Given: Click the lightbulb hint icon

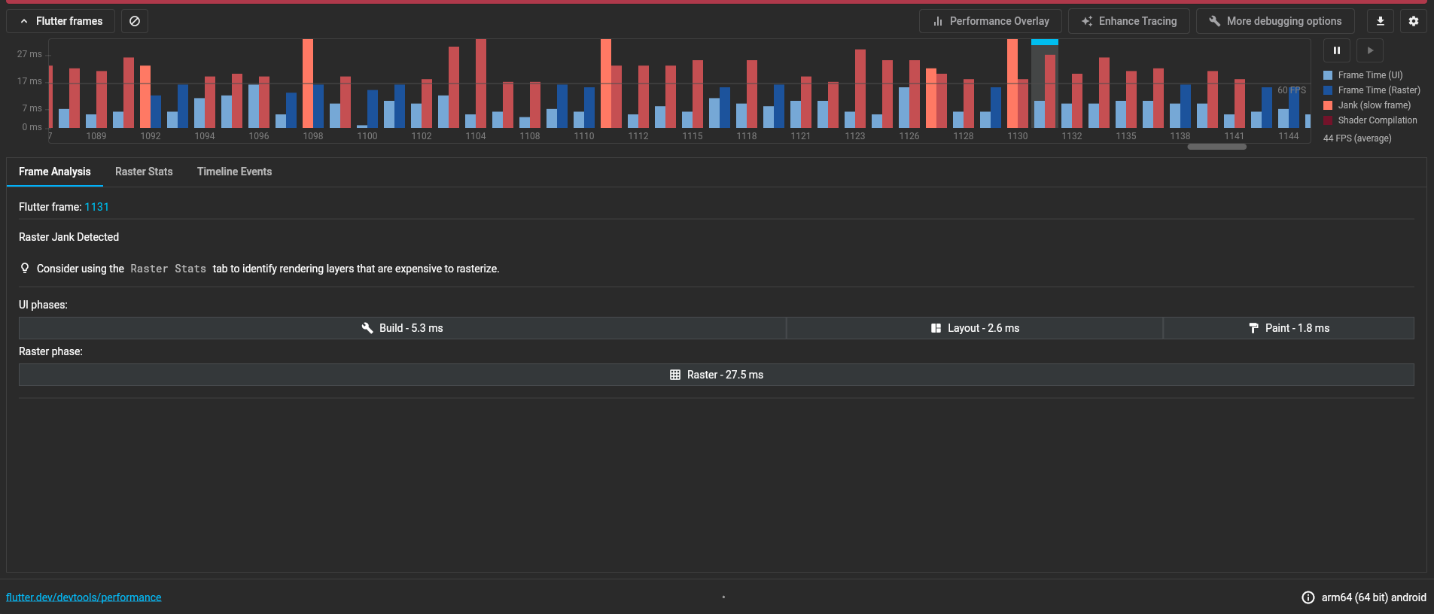Looking at the screenshot, I should 25,269.
